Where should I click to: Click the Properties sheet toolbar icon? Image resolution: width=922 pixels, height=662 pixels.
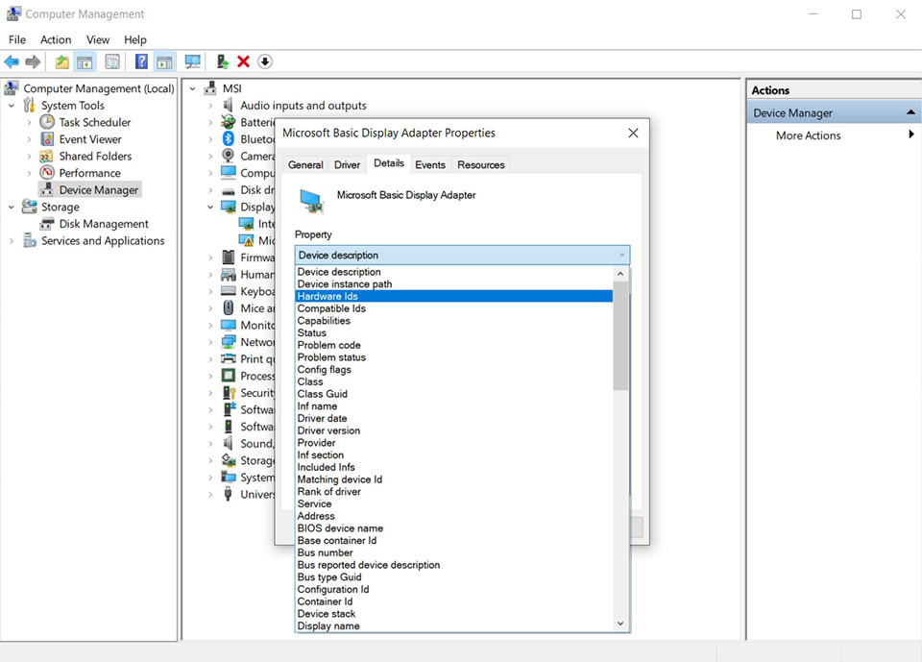click(112, 61)
